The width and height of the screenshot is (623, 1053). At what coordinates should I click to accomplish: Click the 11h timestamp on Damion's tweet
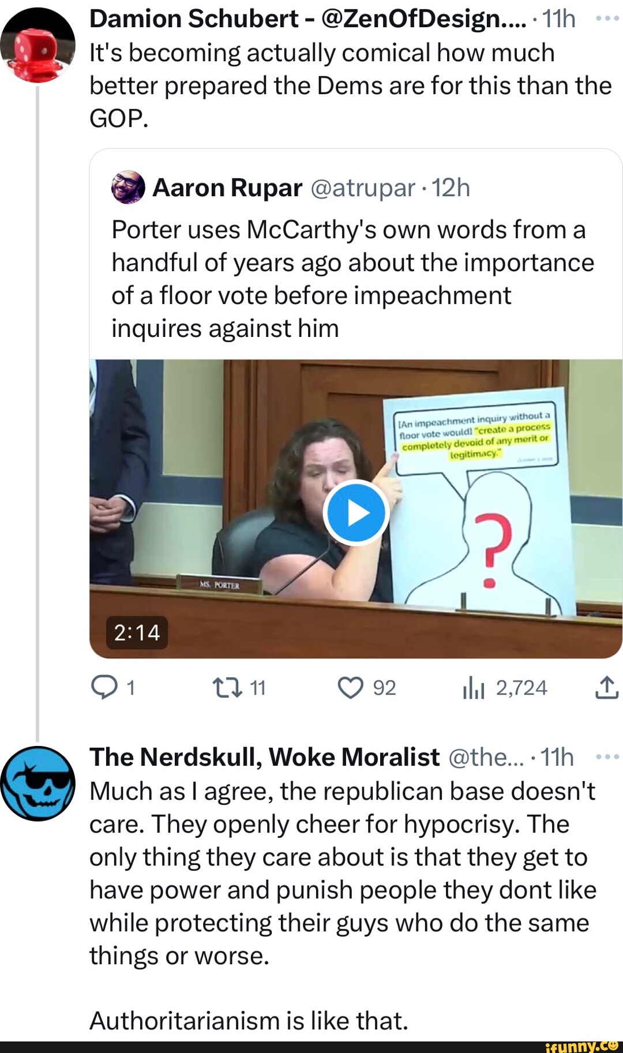[558, 19]
